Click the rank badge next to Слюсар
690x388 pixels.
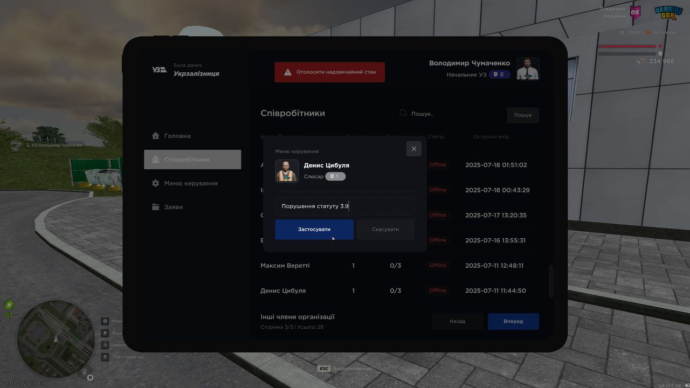click(335, 176)
